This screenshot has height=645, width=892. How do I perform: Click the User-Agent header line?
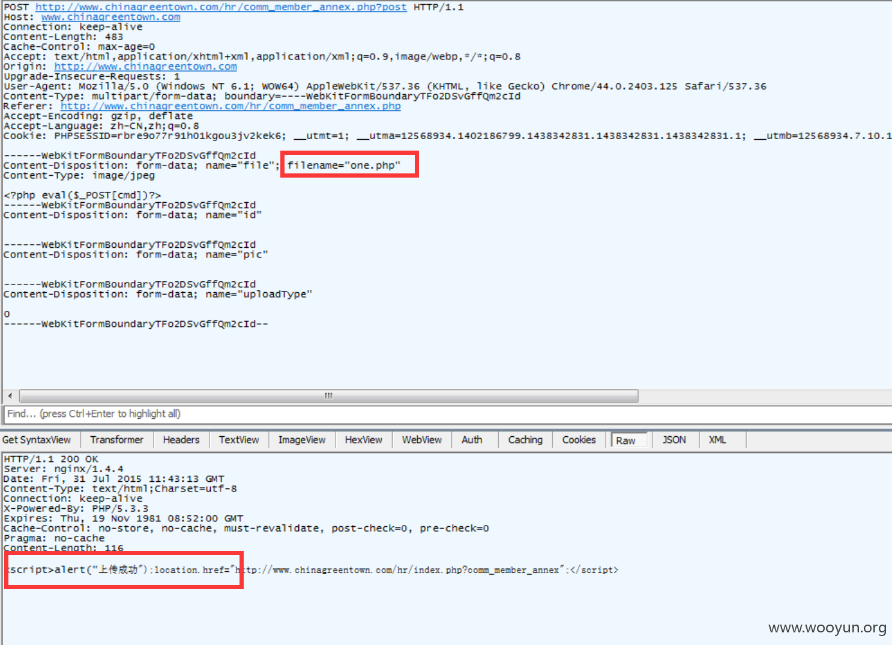pos(385,86)
